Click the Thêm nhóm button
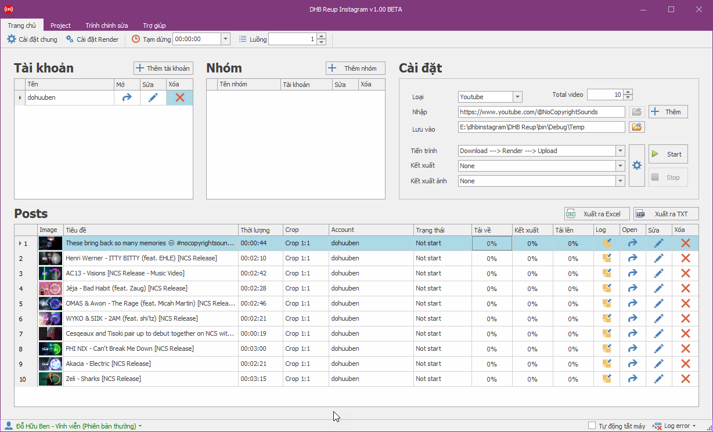This screenshot has height=432, width=713. [355, 68]
